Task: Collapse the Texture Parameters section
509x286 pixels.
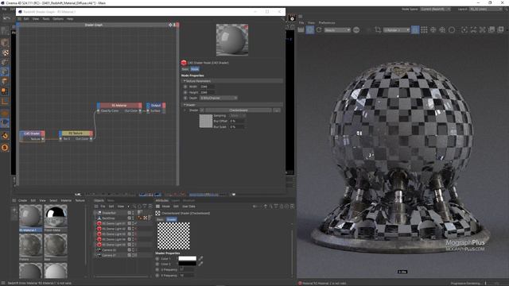Action: point(185,81)
